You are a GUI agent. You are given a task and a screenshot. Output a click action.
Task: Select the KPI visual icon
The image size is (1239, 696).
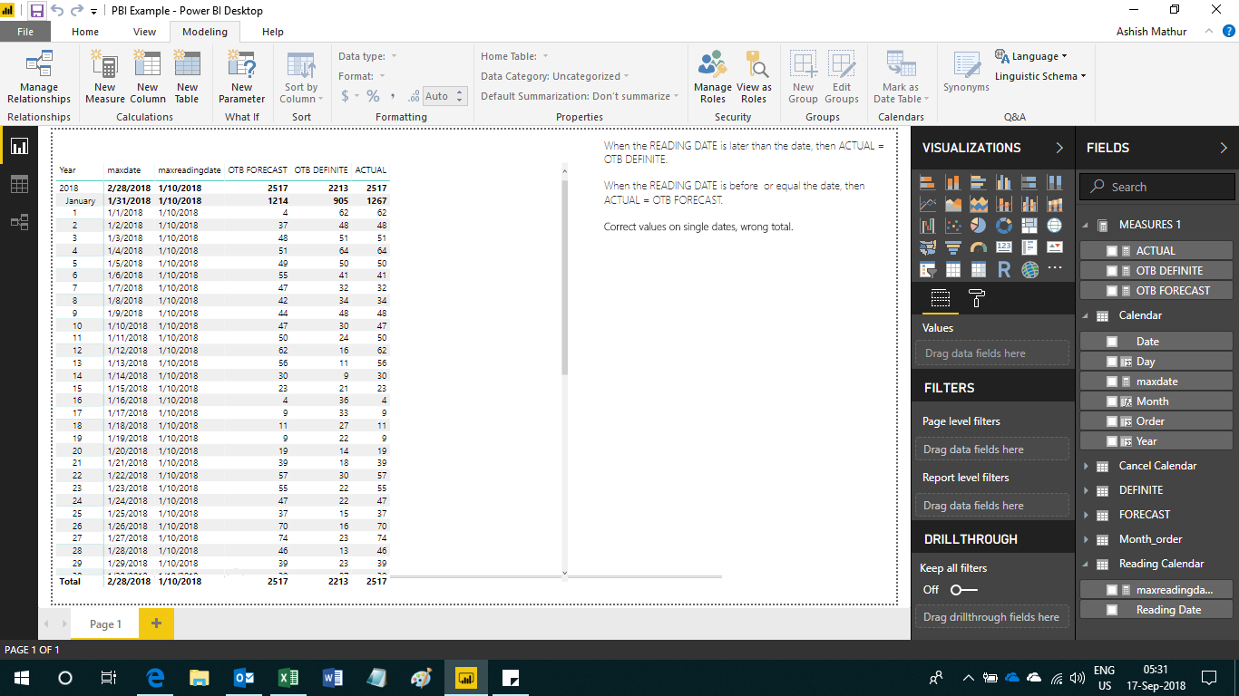[x=1055, y=246]
